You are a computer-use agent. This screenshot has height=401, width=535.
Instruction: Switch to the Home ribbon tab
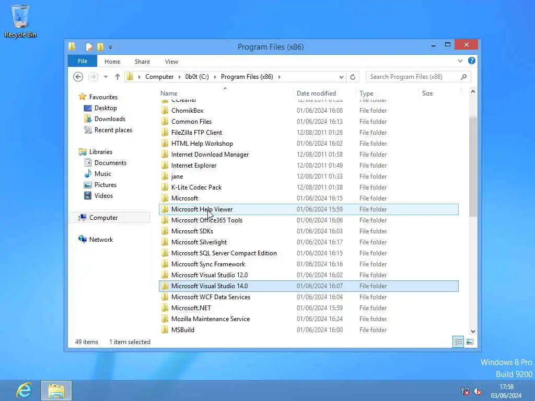[x=112, y=62]
